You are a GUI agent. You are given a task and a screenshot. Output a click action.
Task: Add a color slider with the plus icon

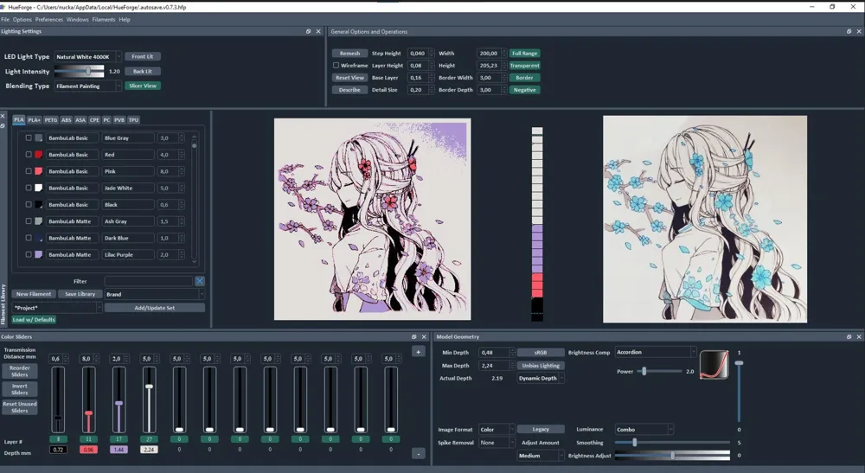point(418,352)
